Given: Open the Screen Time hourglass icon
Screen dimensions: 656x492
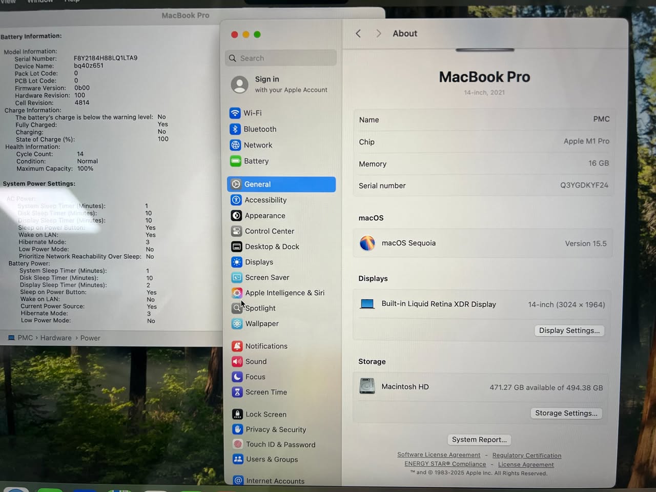Looking at the screenshot, I should pos(237,392).
